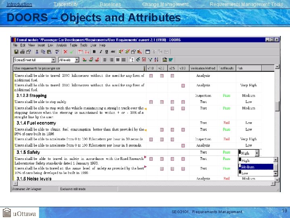The image size is (290, 218).
Task: Click the table window icon in toolbar
Action: (147, 52)
